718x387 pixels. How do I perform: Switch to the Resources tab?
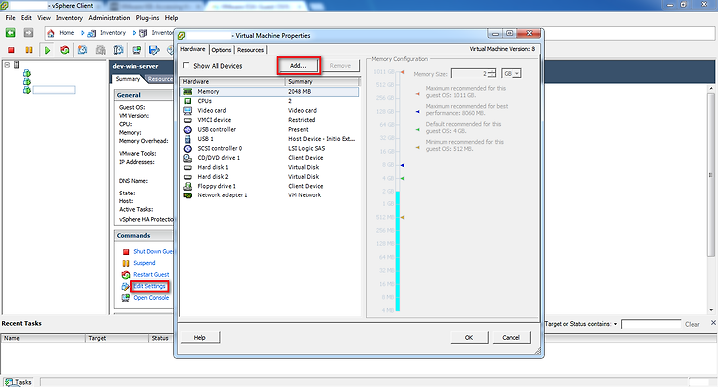[x=250, y=50]
